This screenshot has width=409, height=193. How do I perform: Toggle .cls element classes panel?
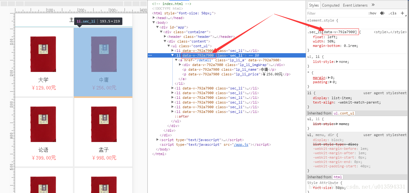(x=392, y=13)
